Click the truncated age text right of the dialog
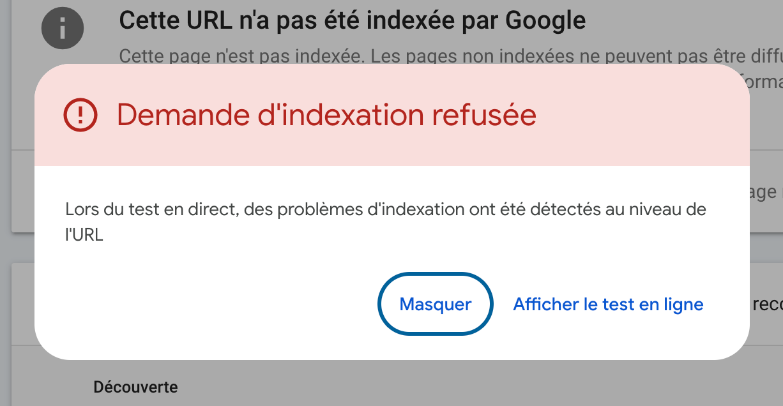783x406 pixels. pyautogui.click(x=766, y=192)
